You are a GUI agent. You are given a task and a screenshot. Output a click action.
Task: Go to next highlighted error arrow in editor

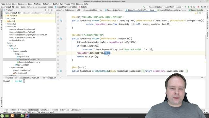pos(205,13)
